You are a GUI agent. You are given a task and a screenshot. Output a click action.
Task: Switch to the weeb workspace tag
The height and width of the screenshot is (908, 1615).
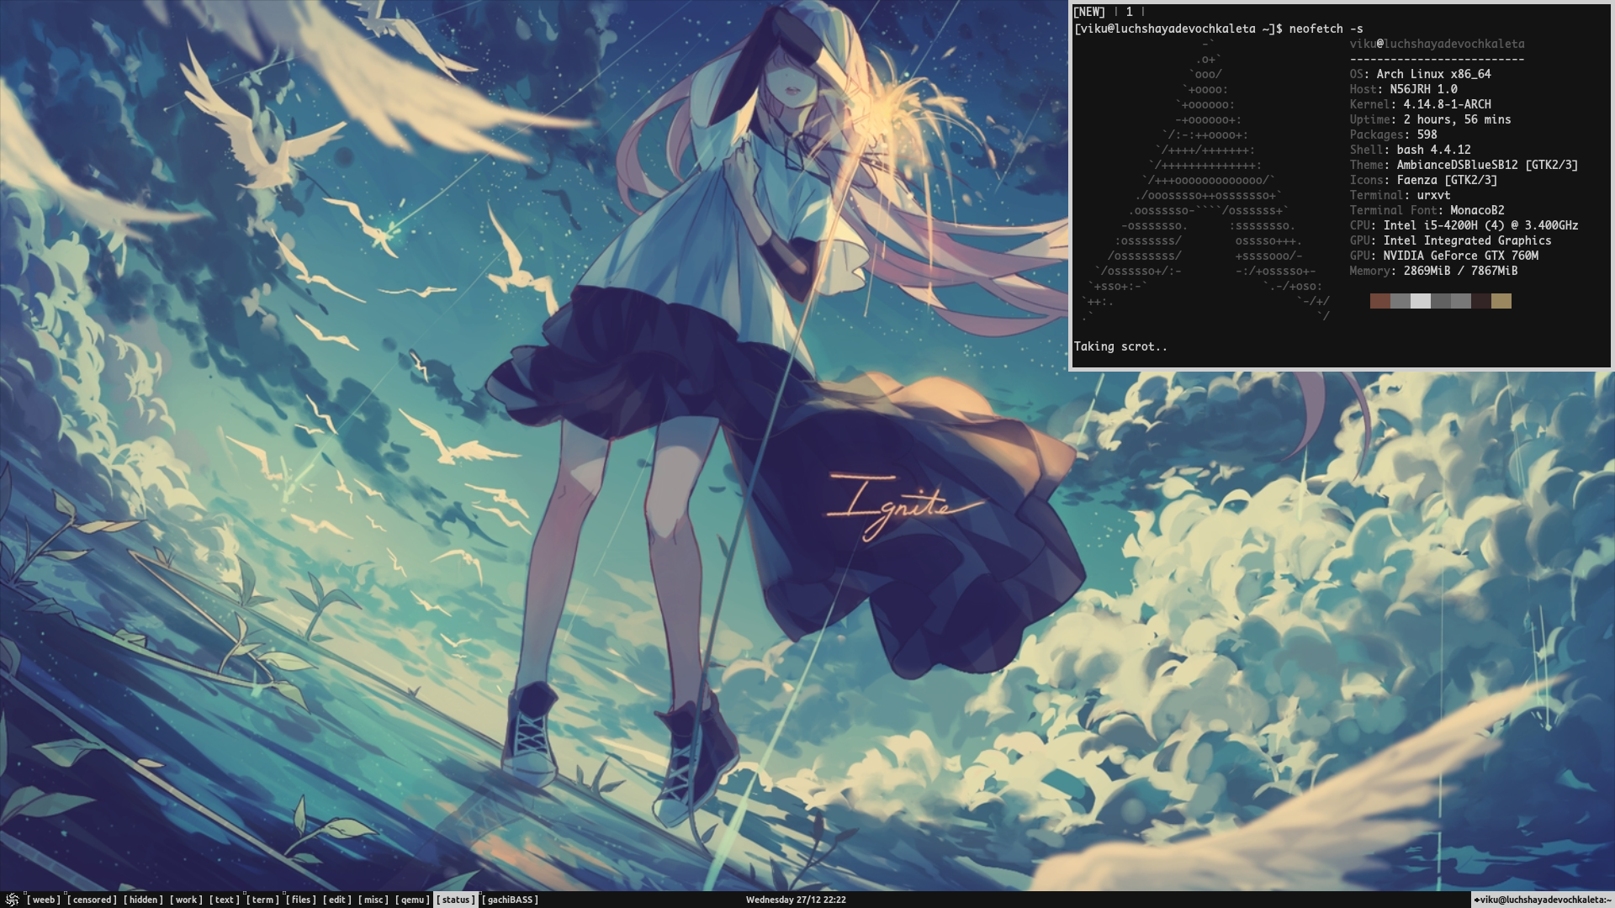point(44,900)
